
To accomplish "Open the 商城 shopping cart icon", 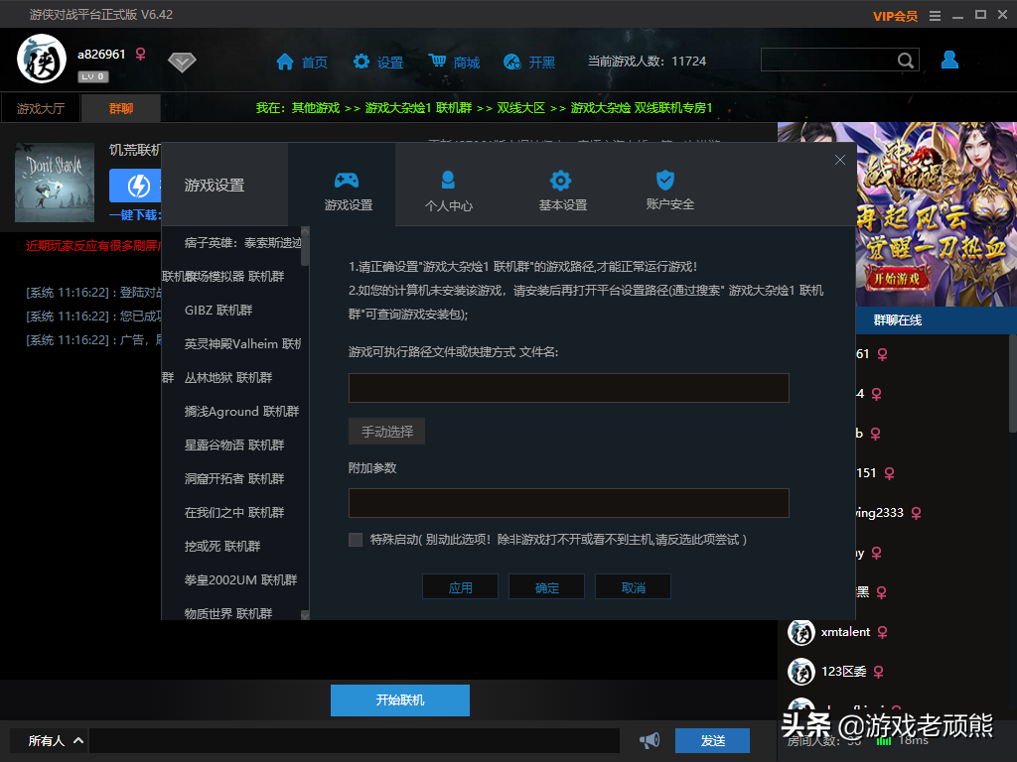I will coord(437,61).
